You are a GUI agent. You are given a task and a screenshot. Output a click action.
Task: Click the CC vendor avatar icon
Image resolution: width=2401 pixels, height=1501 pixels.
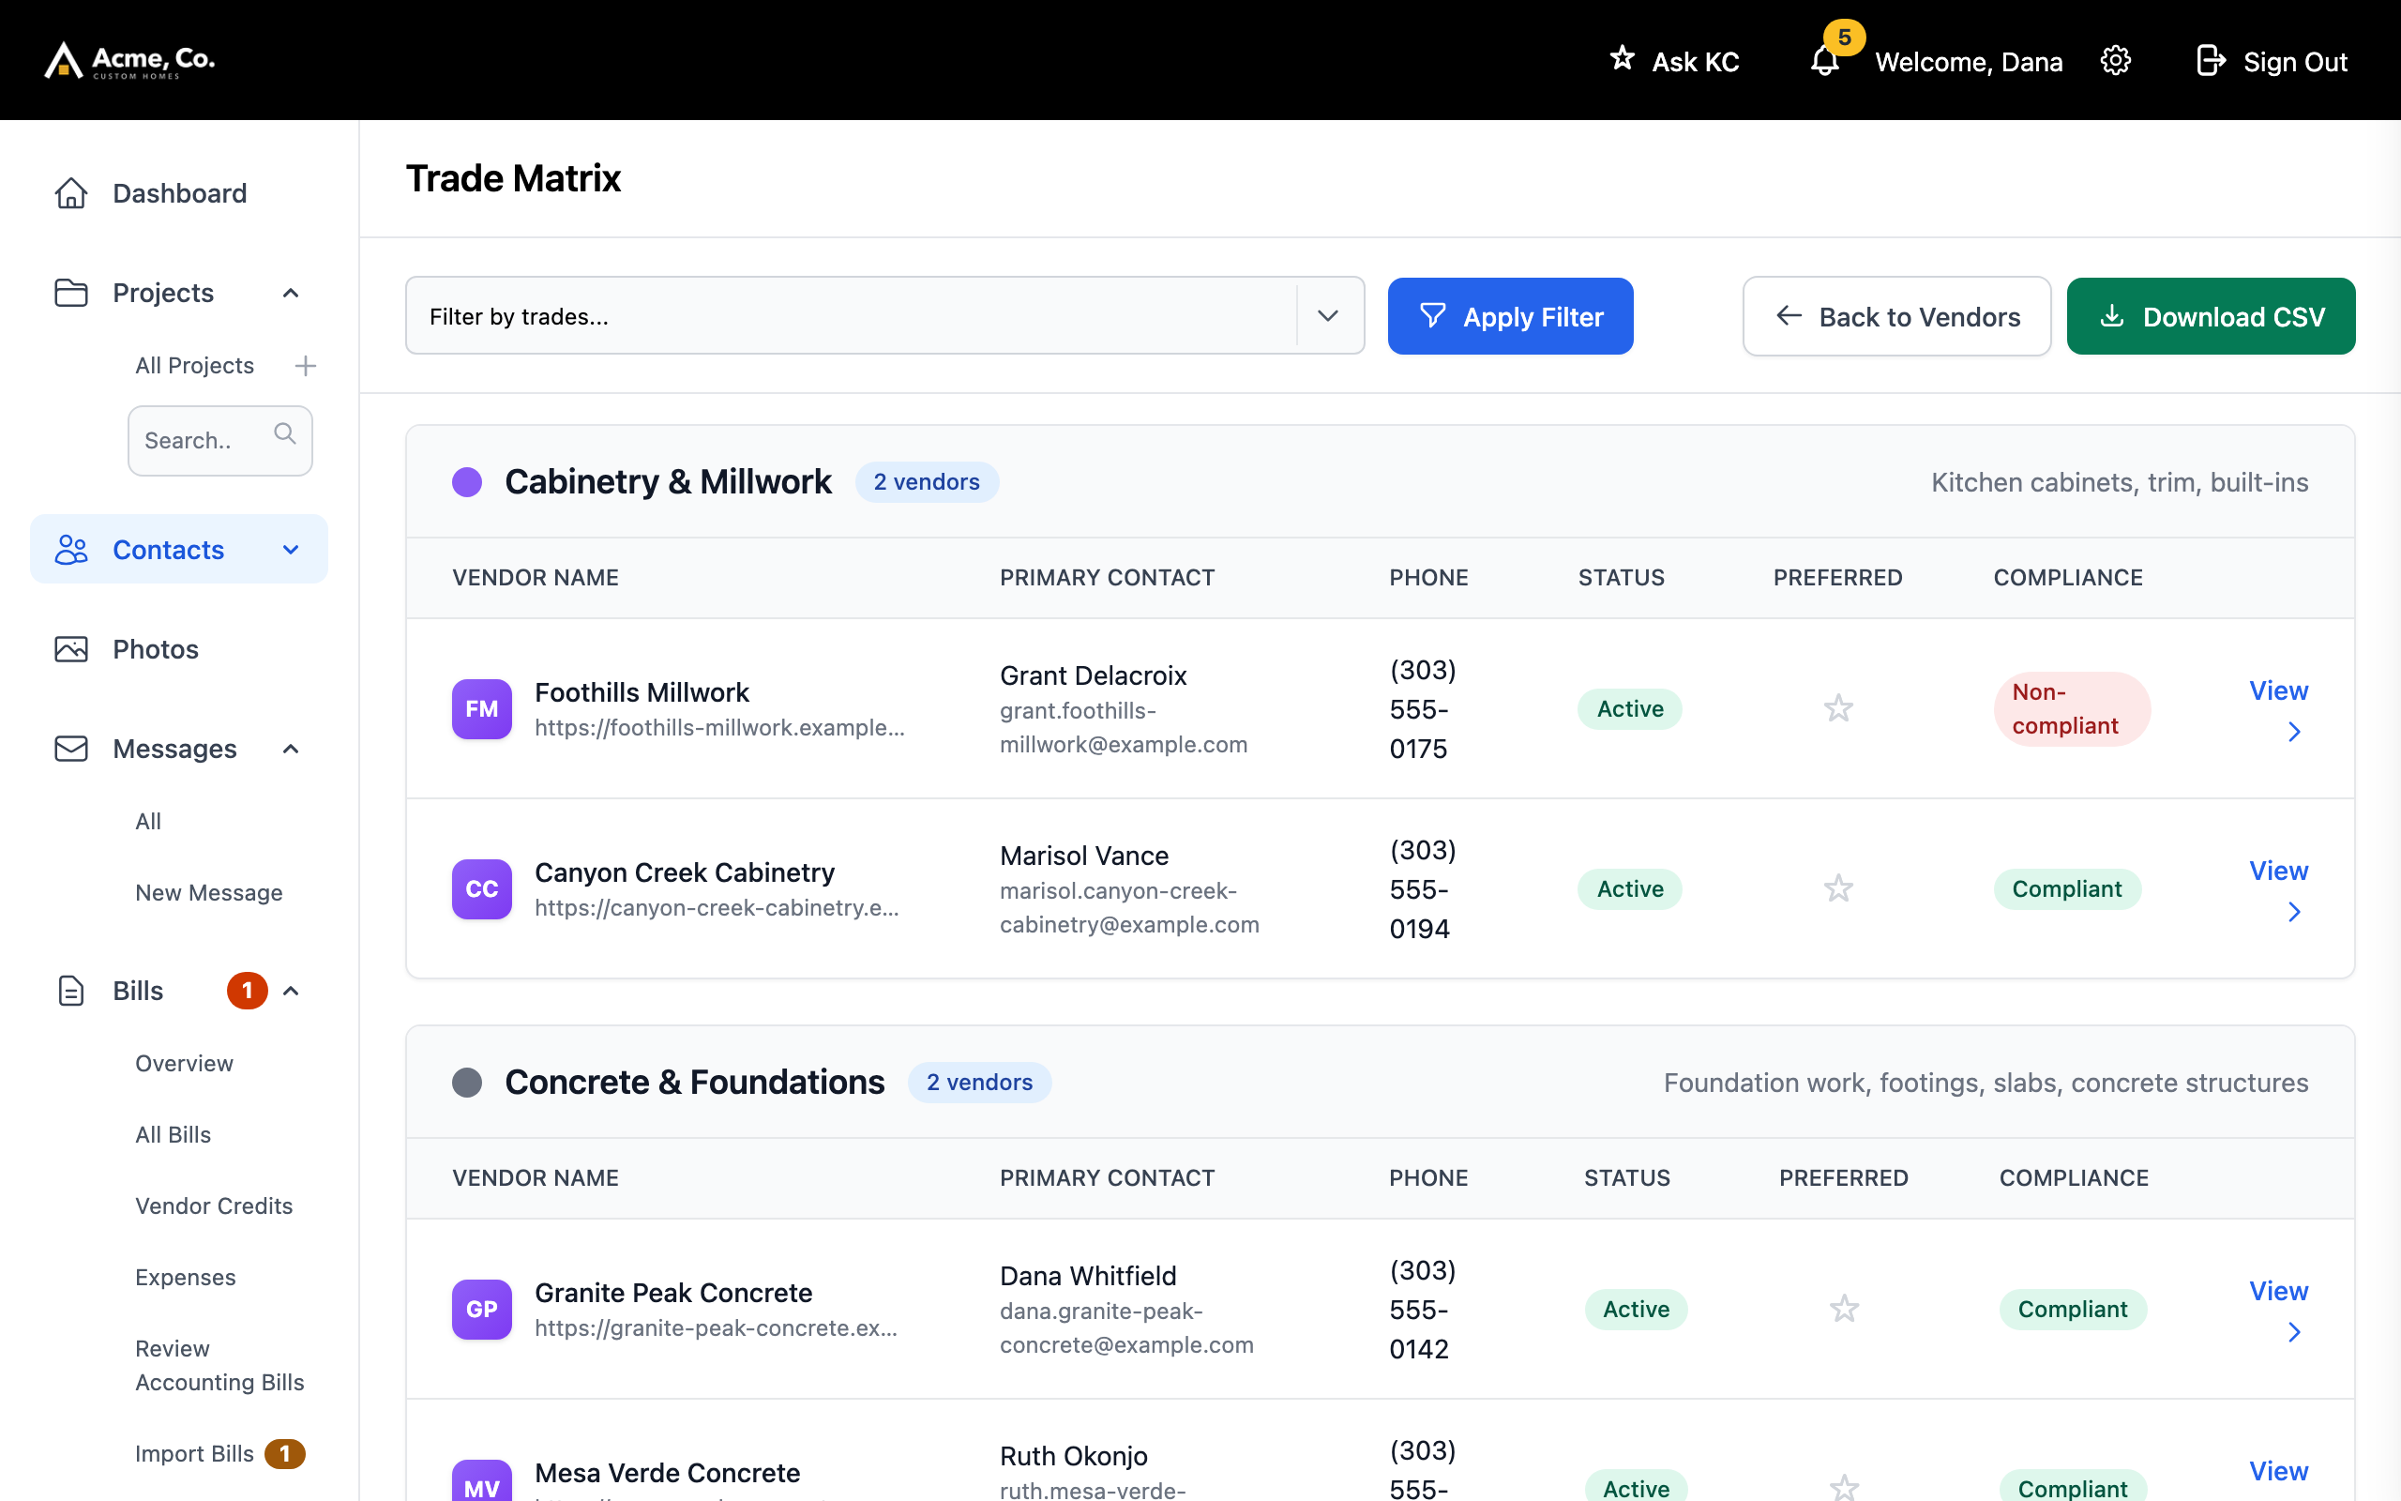point(482,888)
